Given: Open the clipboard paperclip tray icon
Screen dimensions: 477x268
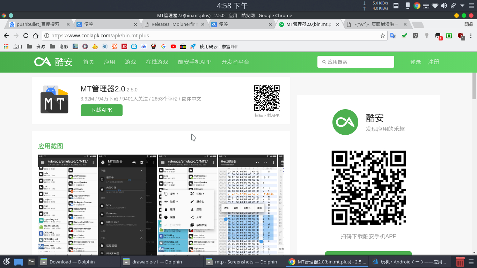Looking at the screenshot, I should pos(453,6).
